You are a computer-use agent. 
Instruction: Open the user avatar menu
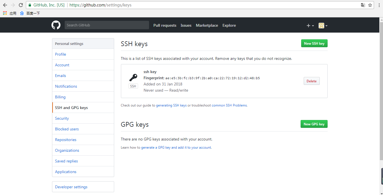323,26
